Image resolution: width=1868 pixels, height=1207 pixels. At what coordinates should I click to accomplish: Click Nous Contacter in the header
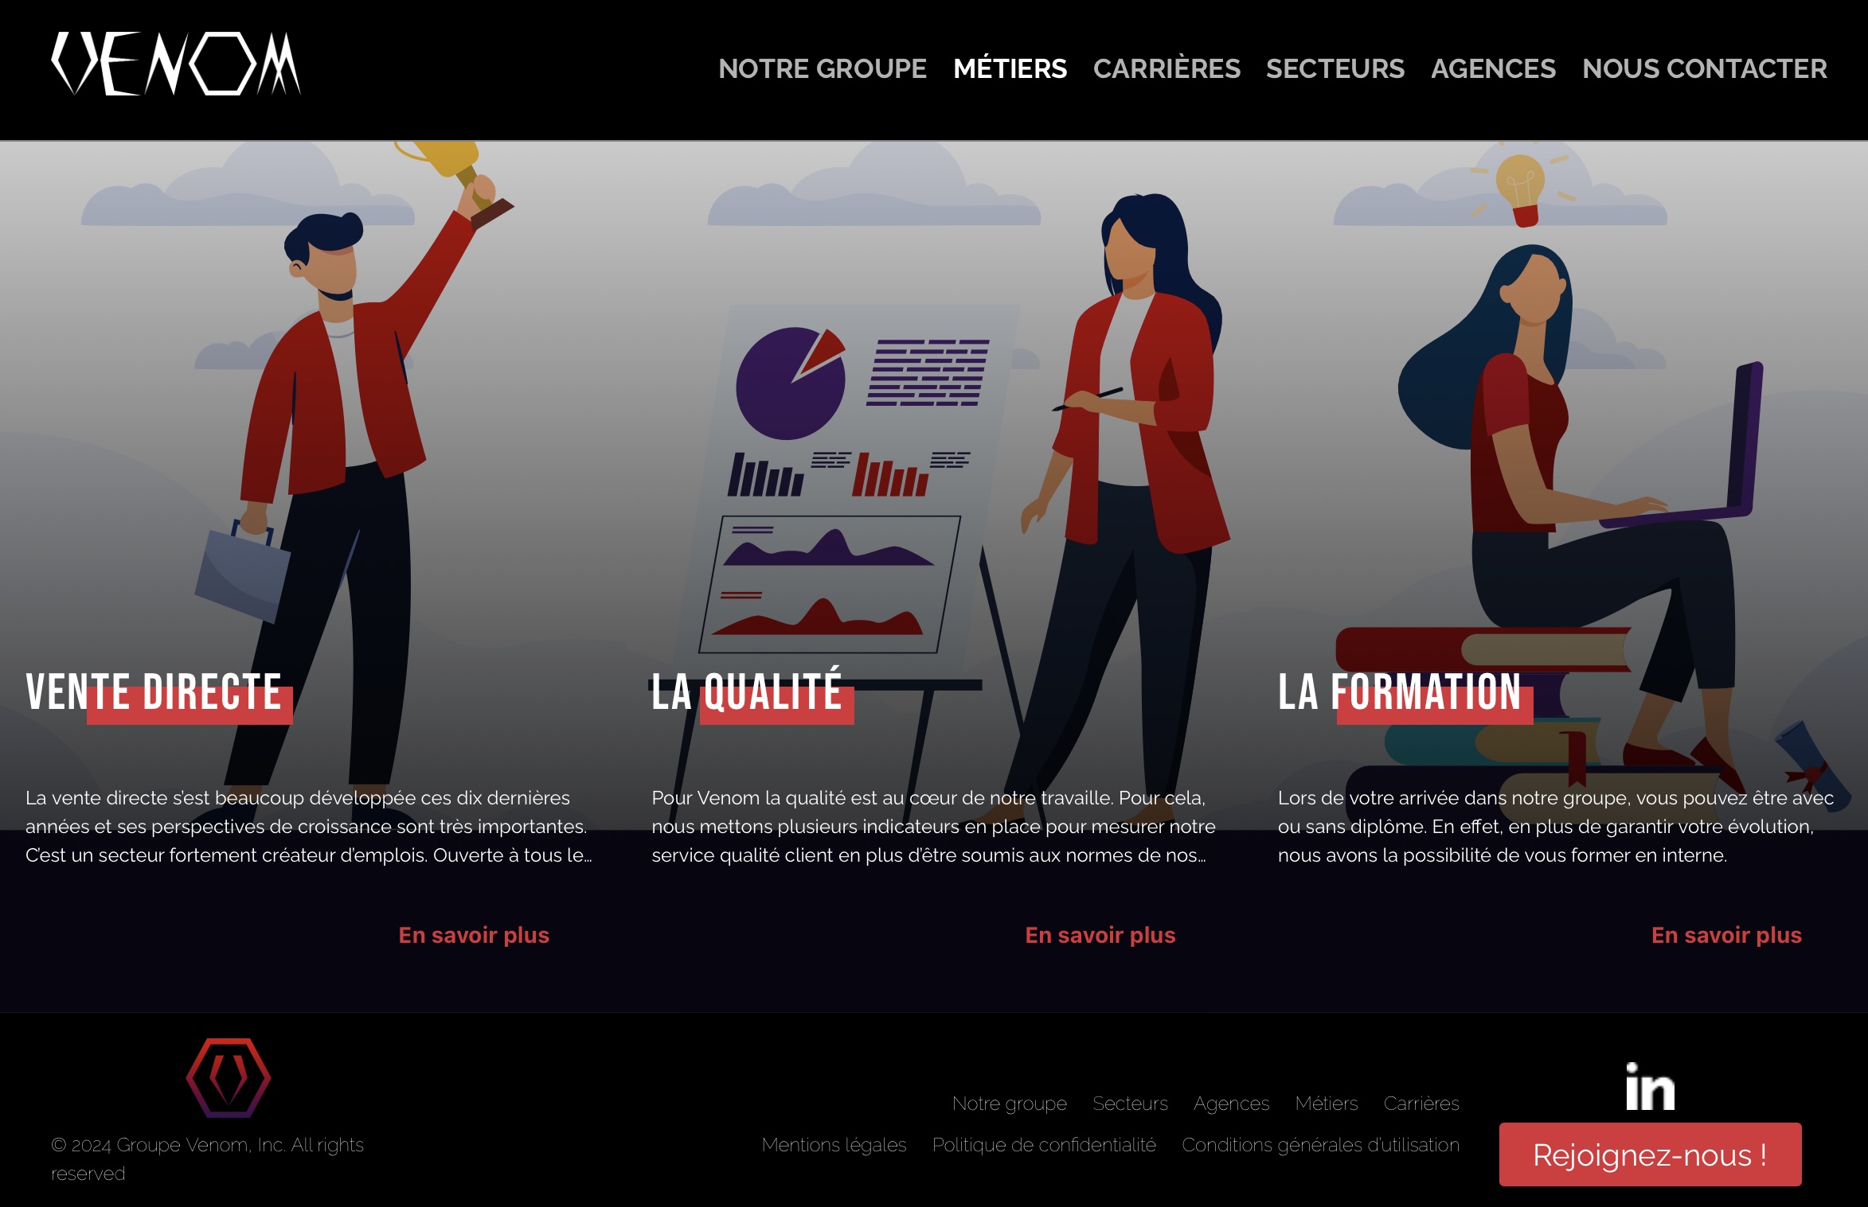click(1705, 68)
